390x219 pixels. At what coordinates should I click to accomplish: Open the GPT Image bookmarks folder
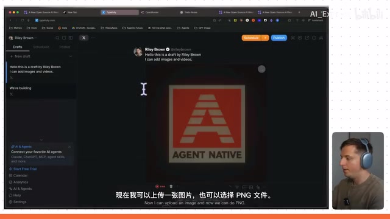[x=202, y=28]
